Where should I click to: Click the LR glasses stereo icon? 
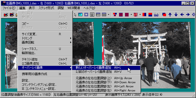(156, 15)
